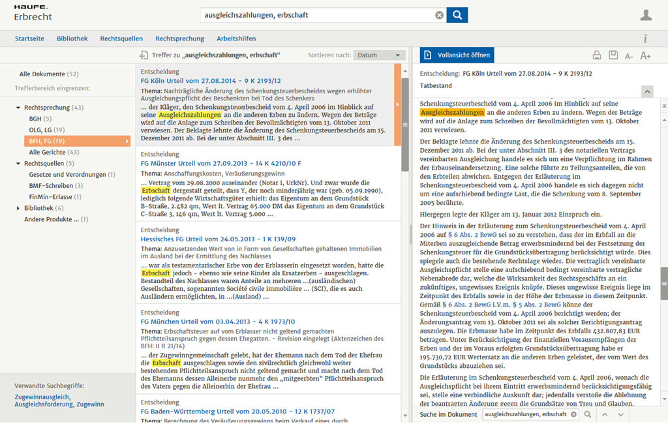This screenshot has height=437, width=668.
Task: Jump to previous match in document
Action: (605, 414)
